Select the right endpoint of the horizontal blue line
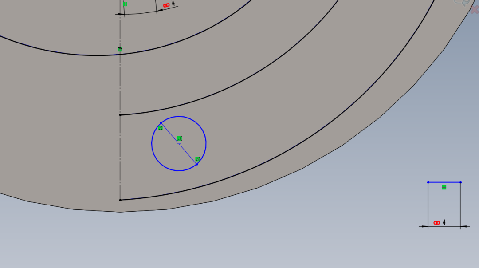 tap(461, 182)
